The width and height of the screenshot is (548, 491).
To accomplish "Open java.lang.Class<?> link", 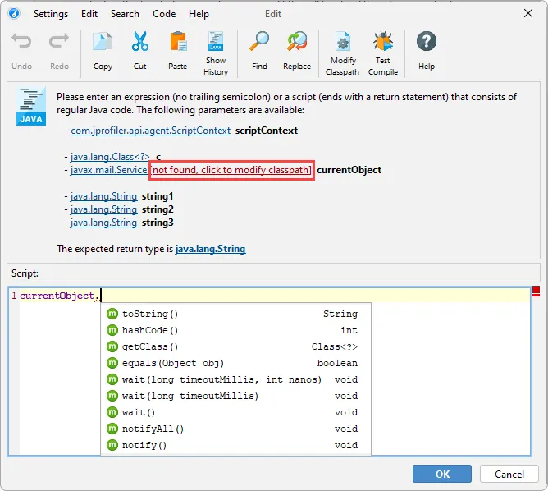I will [x=110, y=157].
